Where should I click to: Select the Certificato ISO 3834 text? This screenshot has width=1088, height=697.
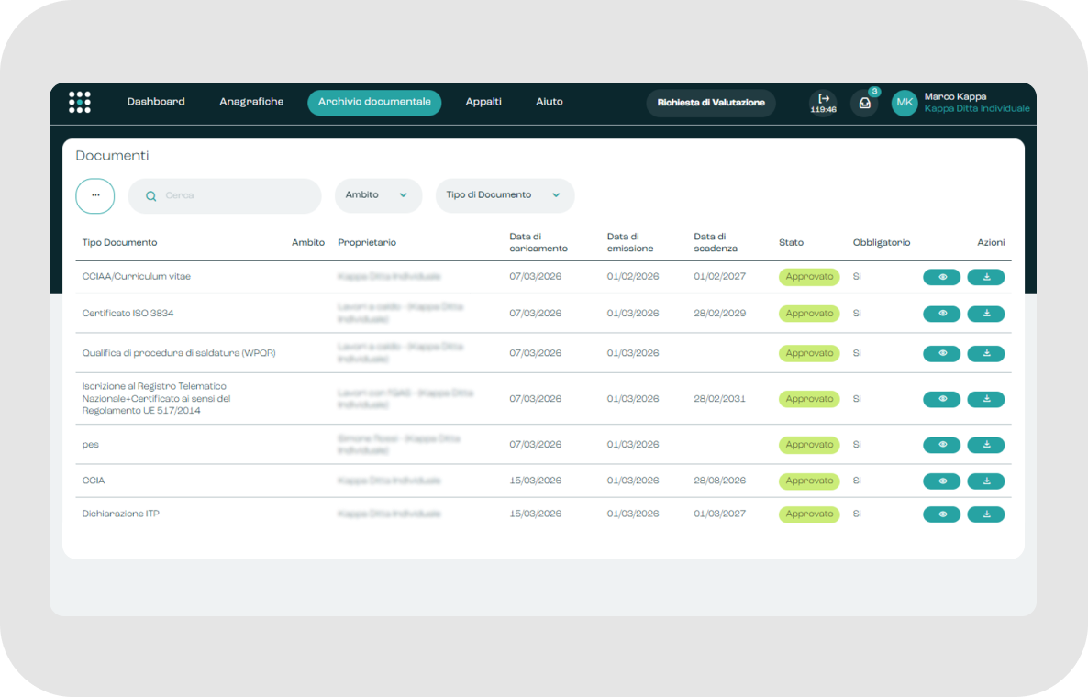coord(128,314)
